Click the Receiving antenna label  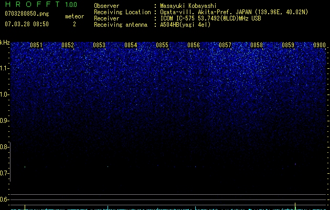tap(121, 25)
